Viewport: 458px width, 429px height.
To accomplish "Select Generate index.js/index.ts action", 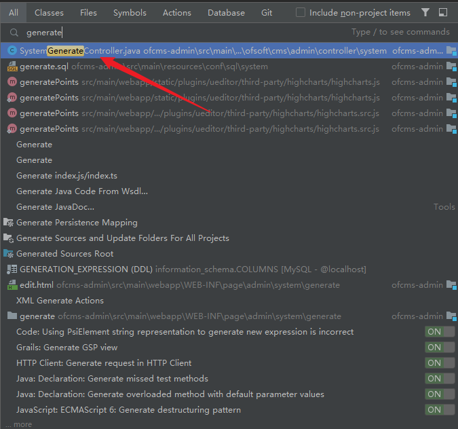I will coord(229,176).
